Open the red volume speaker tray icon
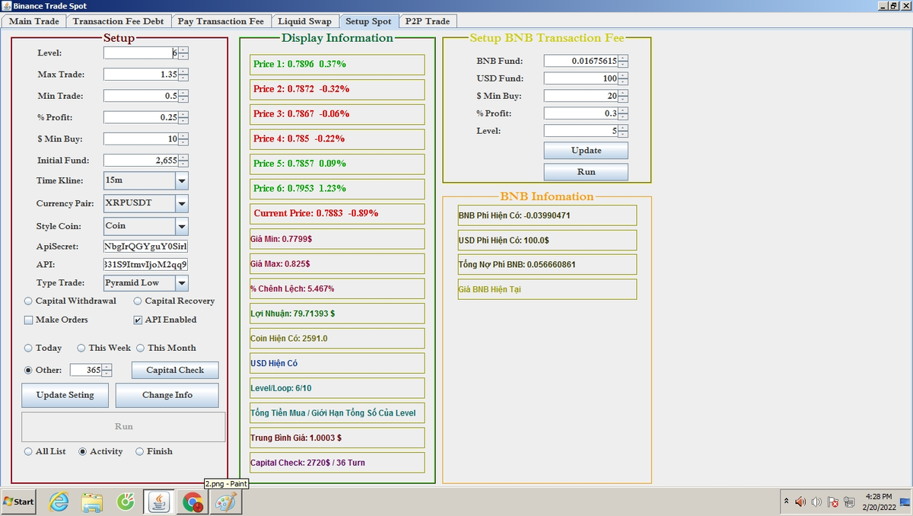Image resolution: width=913 pixels, height=516 pixels. click(800, 502)
